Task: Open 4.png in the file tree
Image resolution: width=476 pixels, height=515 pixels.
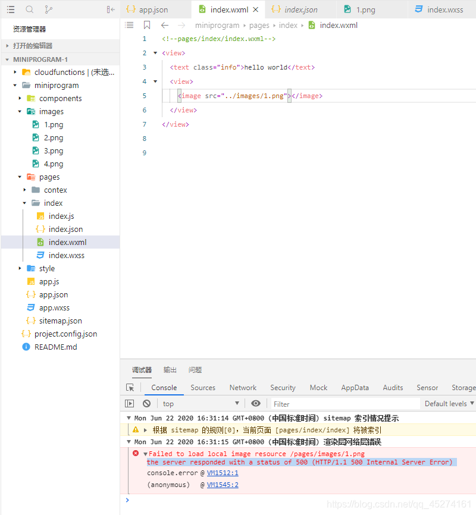Action: 61,164
